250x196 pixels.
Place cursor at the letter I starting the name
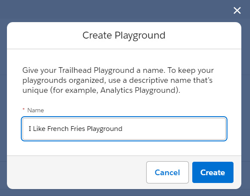tap(30, 129)
